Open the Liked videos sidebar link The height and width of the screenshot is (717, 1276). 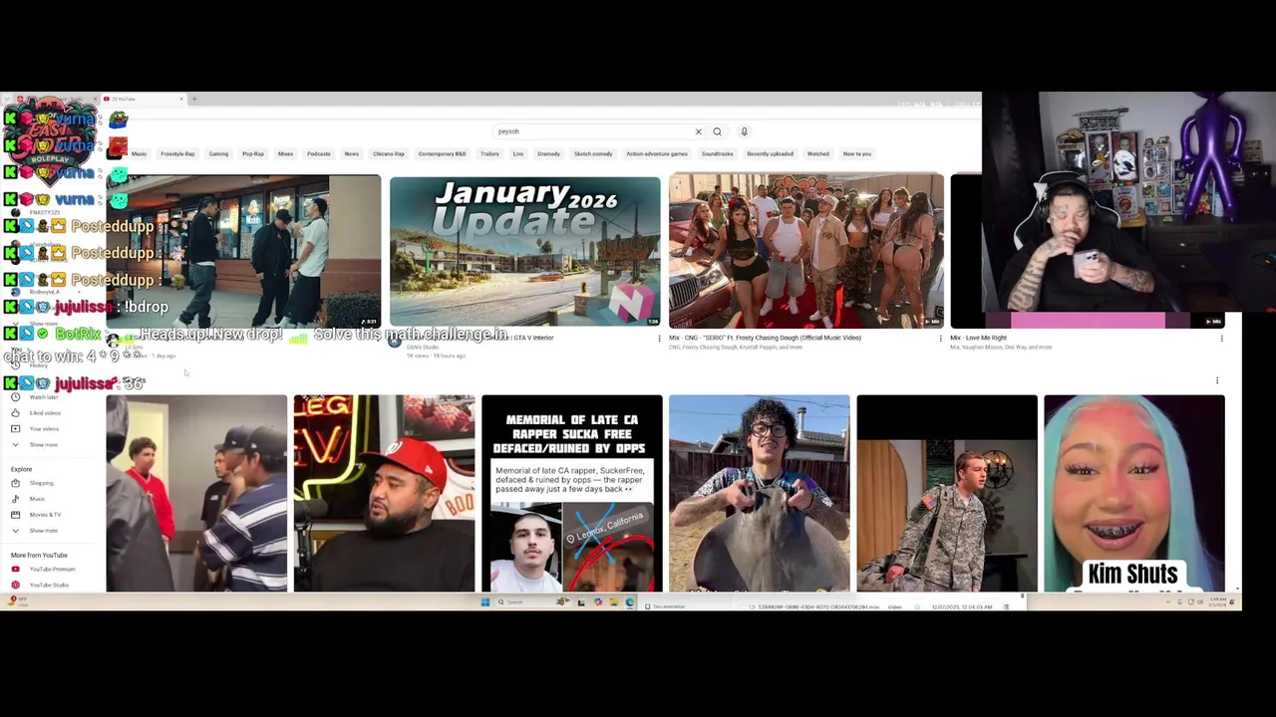tap(45, 413)
